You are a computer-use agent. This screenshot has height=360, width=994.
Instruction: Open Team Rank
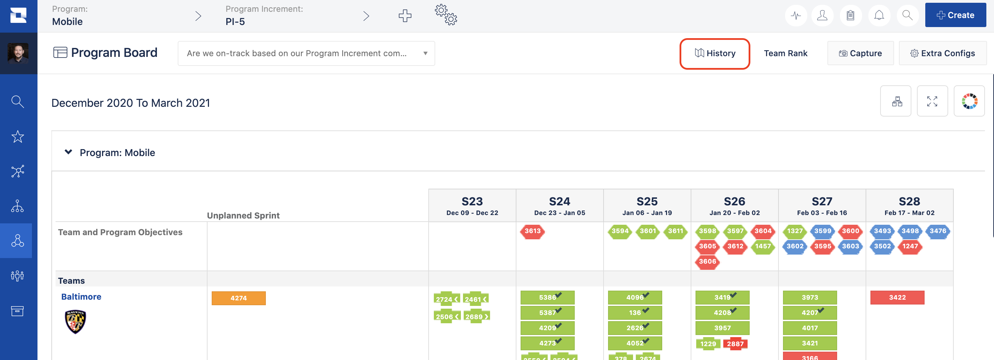(x=786, y=53)
